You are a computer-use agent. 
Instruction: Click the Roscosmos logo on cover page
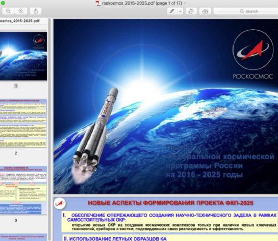[x=253, y=50]
